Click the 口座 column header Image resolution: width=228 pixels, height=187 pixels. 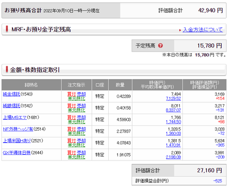click(x=100, y=85)
